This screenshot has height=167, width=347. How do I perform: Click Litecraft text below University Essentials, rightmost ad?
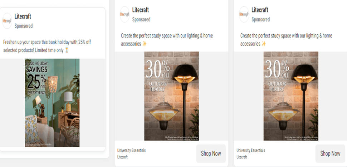(242, 157)
